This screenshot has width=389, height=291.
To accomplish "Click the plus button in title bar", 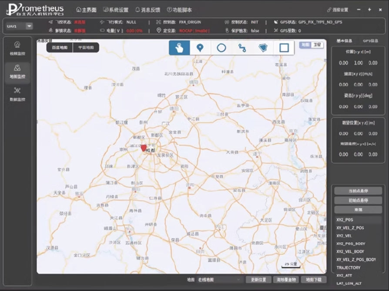I will click(x=369, y=10).
